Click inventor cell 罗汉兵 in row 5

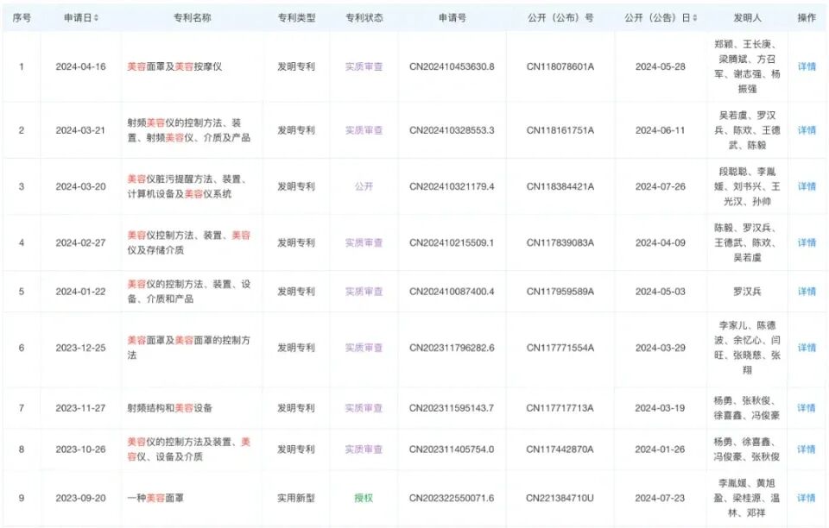(747, 292)
